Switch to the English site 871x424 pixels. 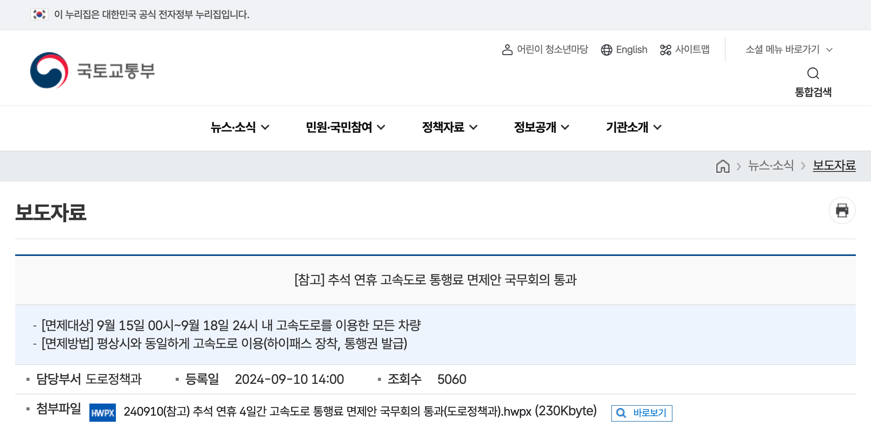click(x=632, y=50)
